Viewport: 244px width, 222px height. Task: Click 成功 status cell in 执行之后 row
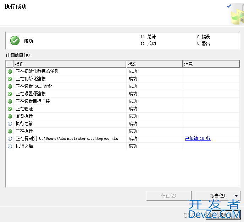(x=133, y=146)
